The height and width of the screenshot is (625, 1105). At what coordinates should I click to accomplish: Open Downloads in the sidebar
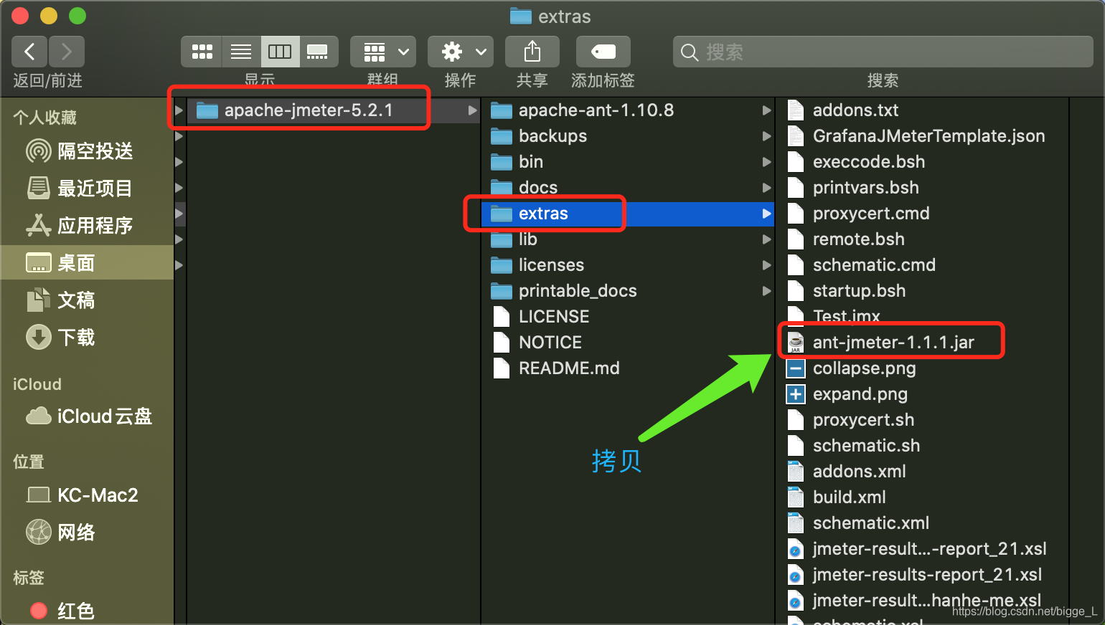(87, 338)
